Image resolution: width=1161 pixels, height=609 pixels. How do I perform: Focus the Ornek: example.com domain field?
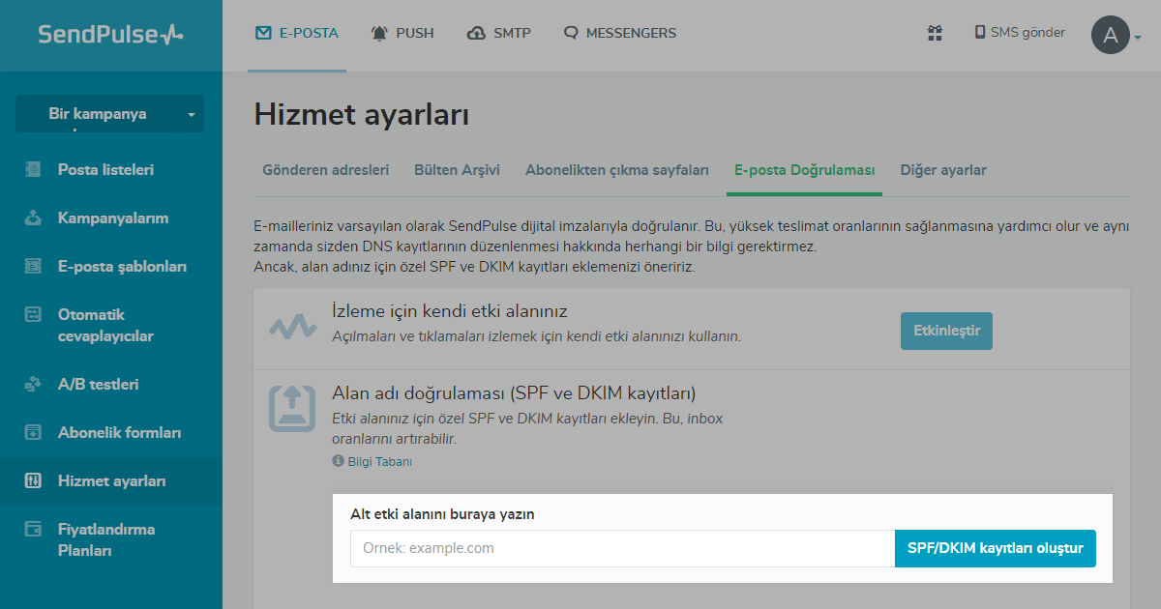[x=622, y=548]
